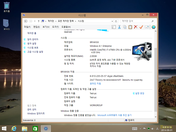The height and width of the screenshot is (132, 176).
Task: Expand the address bar history dropdown
Action: click(x=112, y=21)
